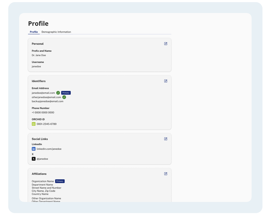Click the ORCHID number 0001-2345-6789
This screenshot has width=267, height=216.
point(46,124)
